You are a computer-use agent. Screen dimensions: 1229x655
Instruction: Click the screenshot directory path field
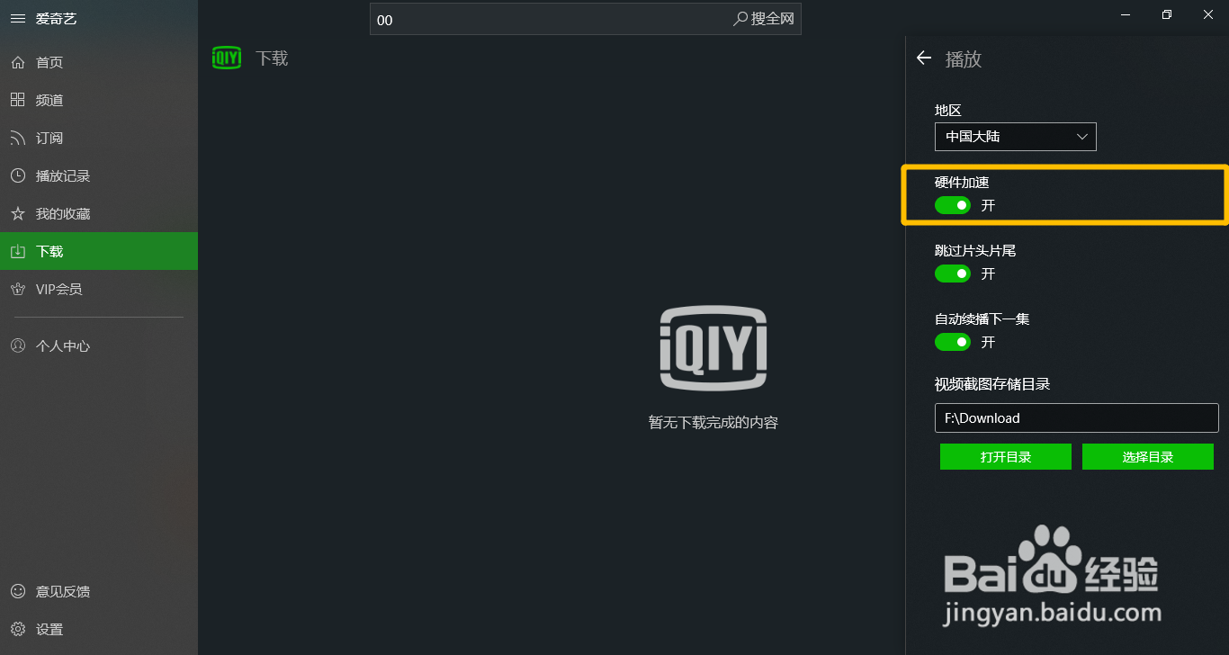[x=1076, y=417]
